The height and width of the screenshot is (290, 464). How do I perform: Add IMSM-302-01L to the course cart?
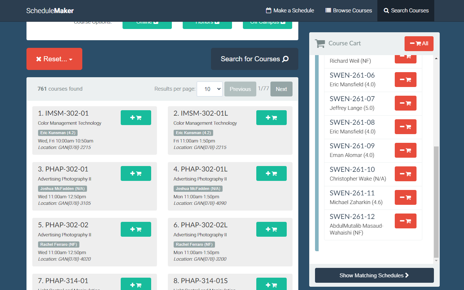pyautogui.click(x=271, y=117)
